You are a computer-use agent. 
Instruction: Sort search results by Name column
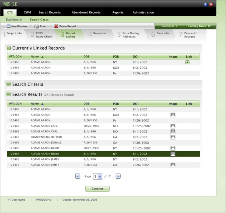tap(35, 104)
